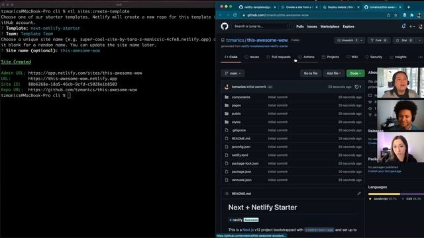Click the tzmanics commit author avatar
The height and width of the screenshot is (238, 424).
click(227, 87)
